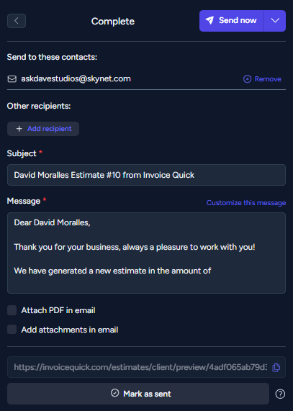
Task: Click the plus icon for adding recipient
Action: tap(19, 129)
